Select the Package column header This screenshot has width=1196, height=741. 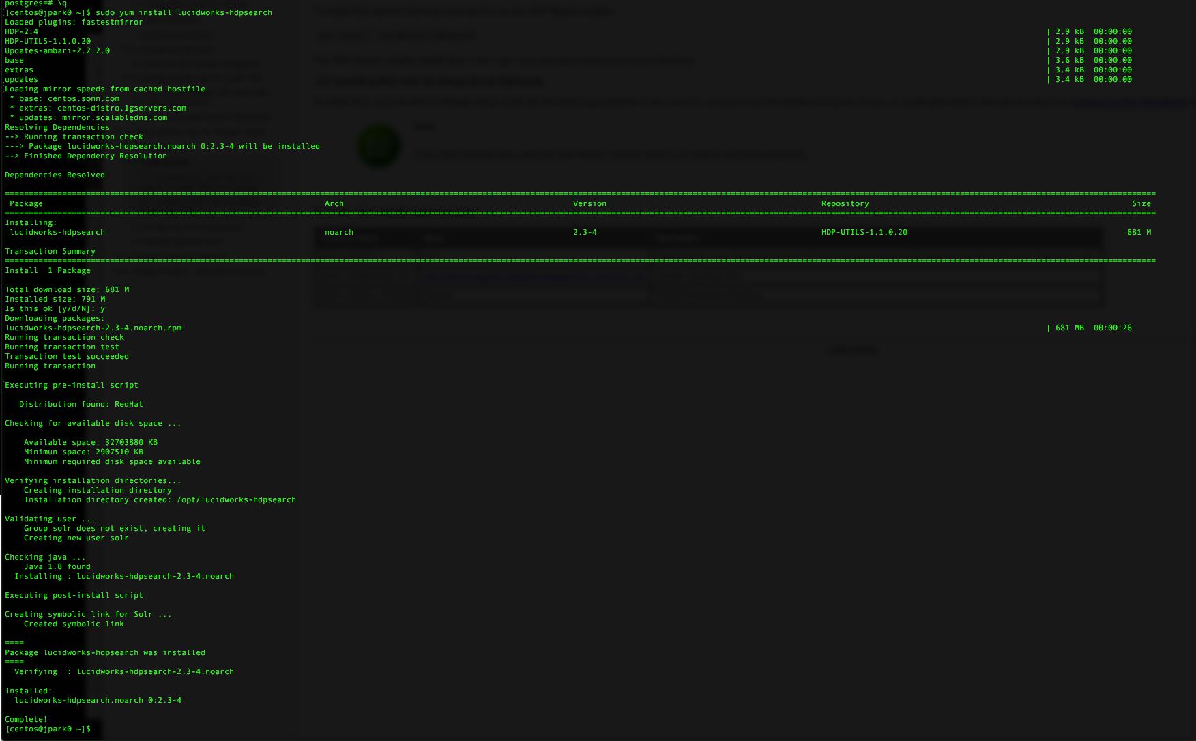[x=25, y=203]
